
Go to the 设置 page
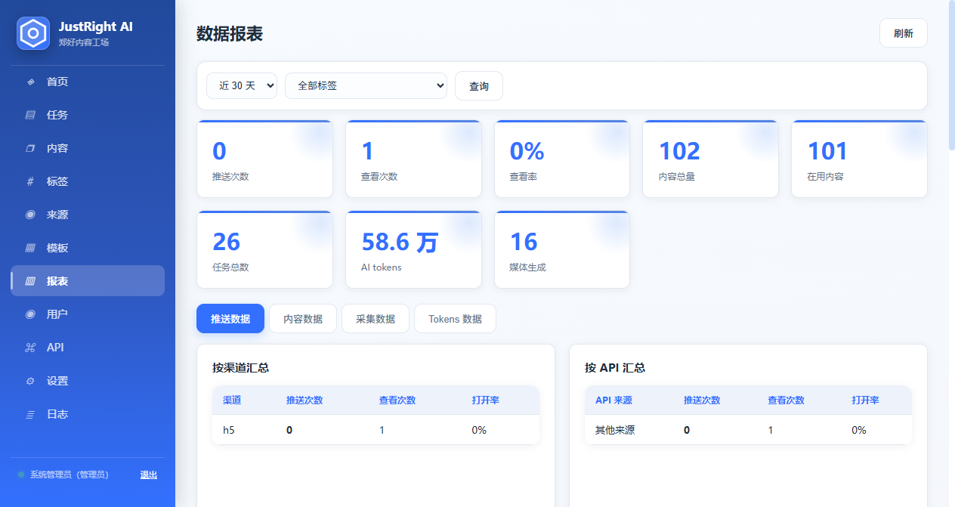click(x=88, y=381)
